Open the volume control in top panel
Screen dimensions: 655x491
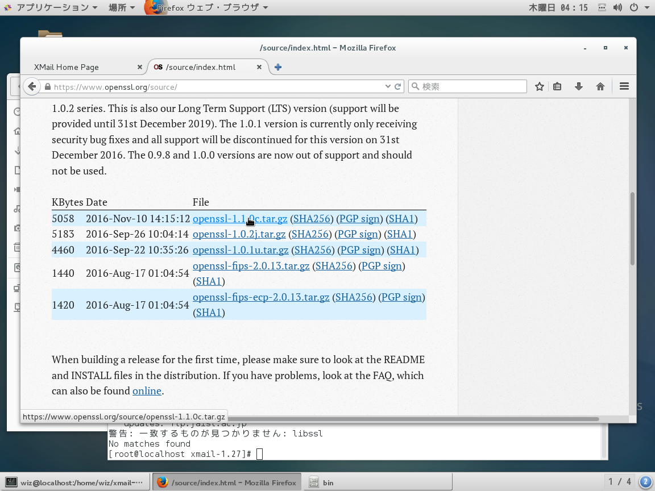617,7
